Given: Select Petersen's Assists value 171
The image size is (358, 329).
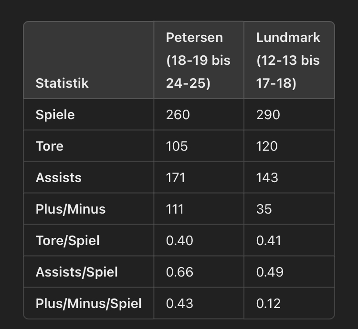Looking at the screenshot, I should click(175, 178).
